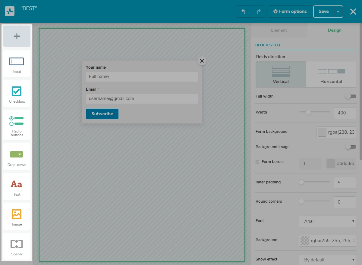Switch to the Design tab
The width and height of the screenshot is (362, 265).
pyautogui.click(x=335, y=30)
